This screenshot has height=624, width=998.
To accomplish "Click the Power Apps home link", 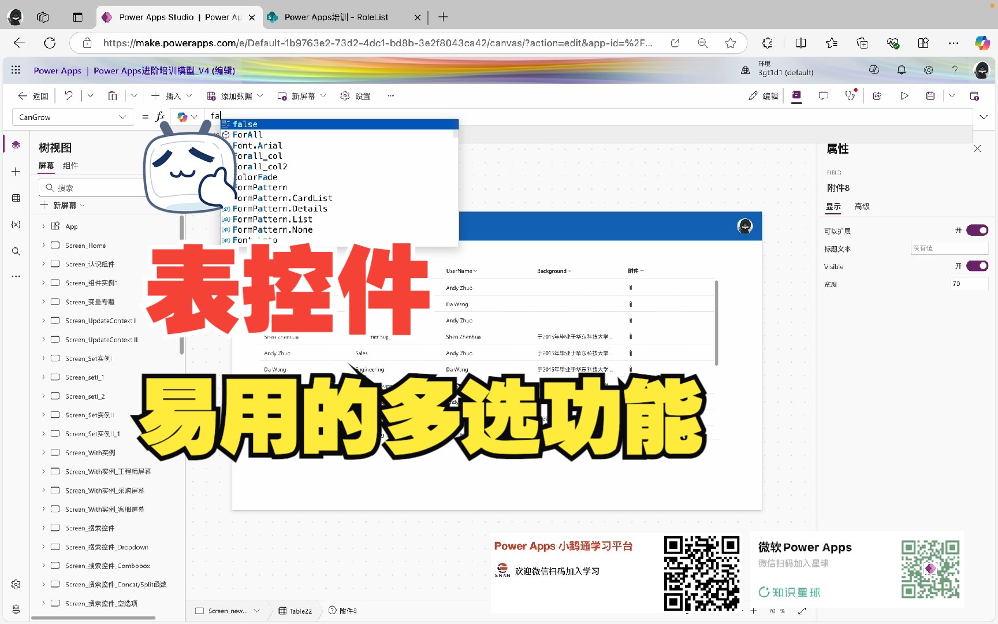I will point(57,70).
